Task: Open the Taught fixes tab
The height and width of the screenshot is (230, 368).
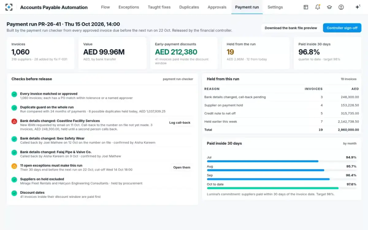Action: point(159,7)
